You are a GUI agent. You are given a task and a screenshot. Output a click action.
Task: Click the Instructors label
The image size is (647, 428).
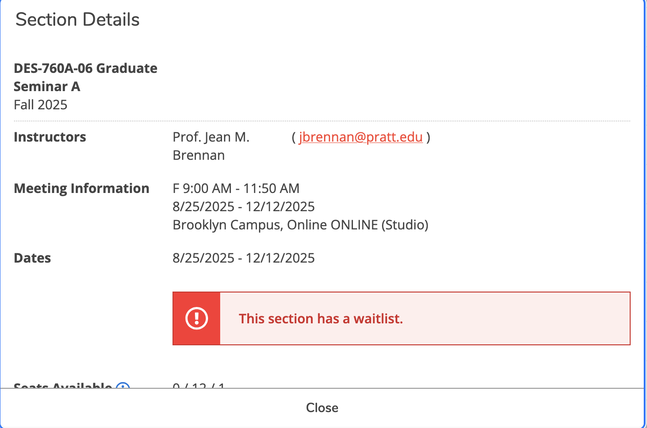point(50,137)
